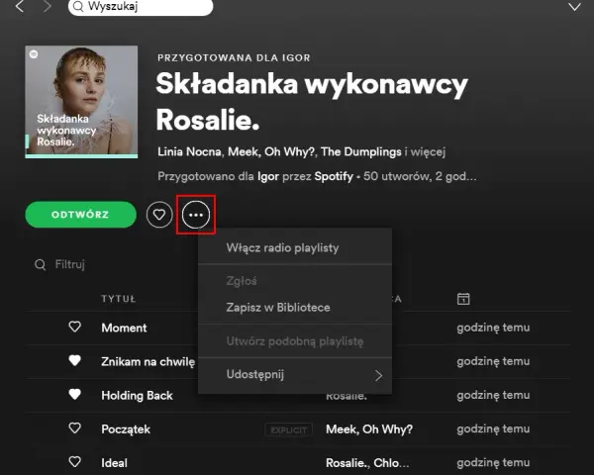Open the three-dots more options menu
The height and width of the screenshot is (475, 594).
(x=196, y=215)
